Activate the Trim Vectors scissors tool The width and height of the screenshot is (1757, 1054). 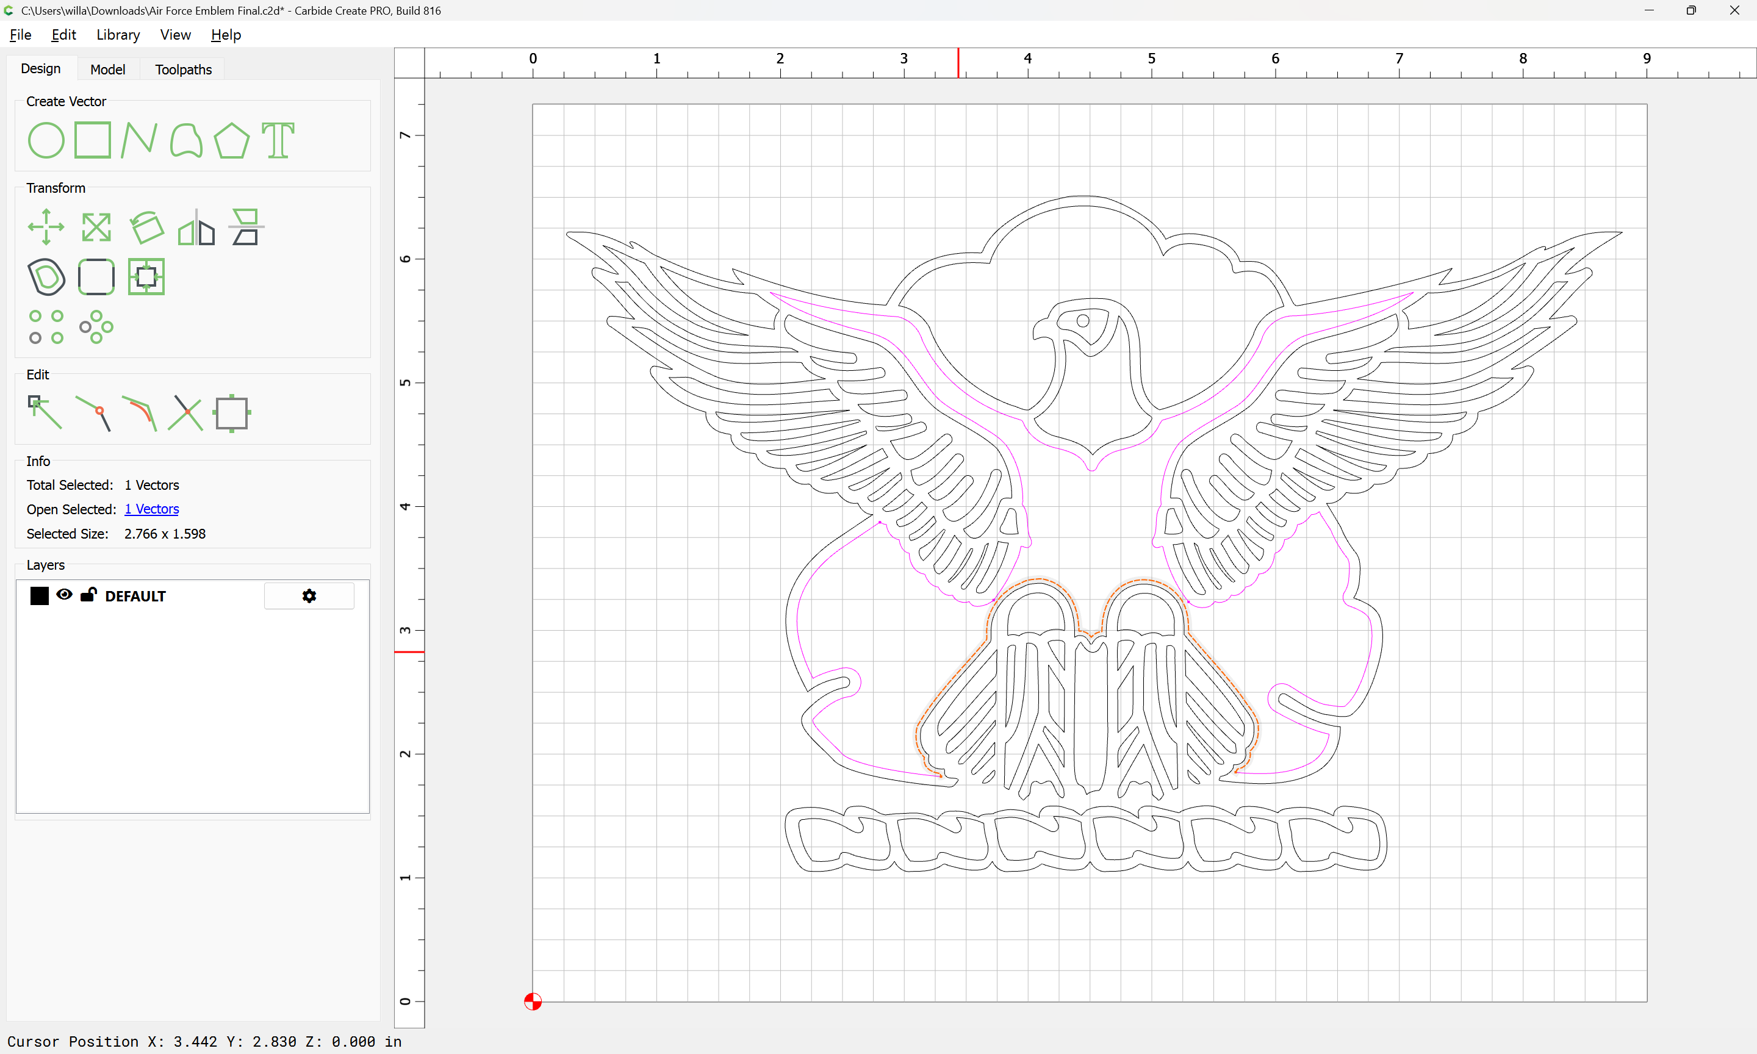pos(185,413)
